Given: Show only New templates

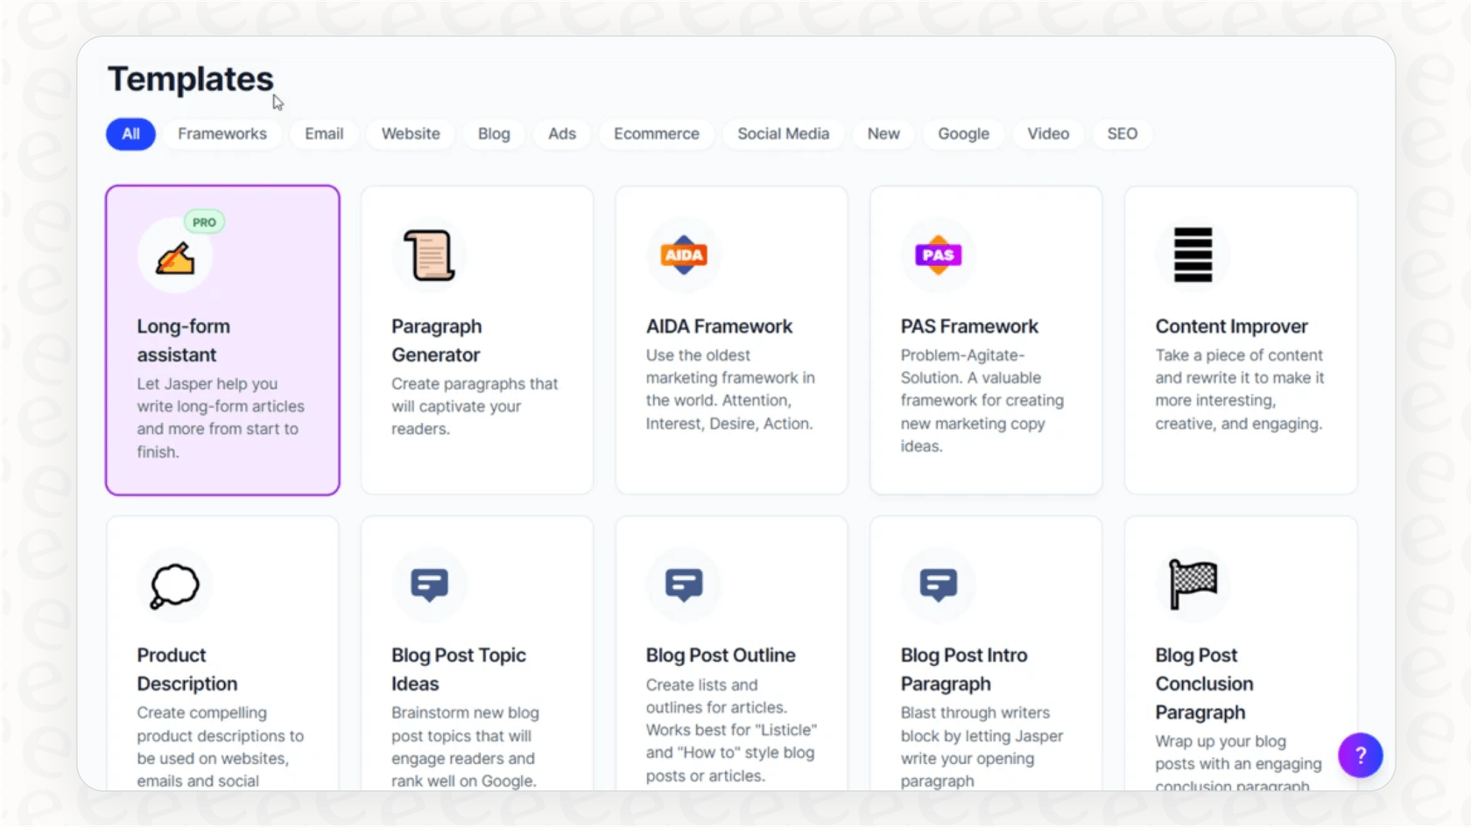Looking at the screenshot, I should tap(883, 134).
